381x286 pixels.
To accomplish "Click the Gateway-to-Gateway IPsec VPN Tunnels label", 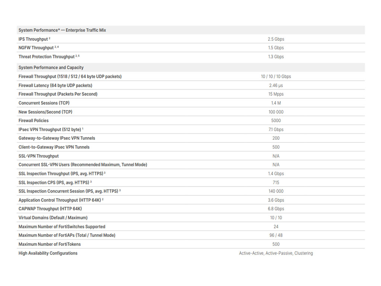I will coord(57,138).
